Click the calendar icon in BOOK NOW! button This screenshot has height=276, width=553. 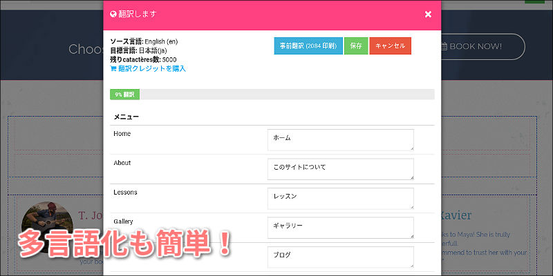(444, 46)
